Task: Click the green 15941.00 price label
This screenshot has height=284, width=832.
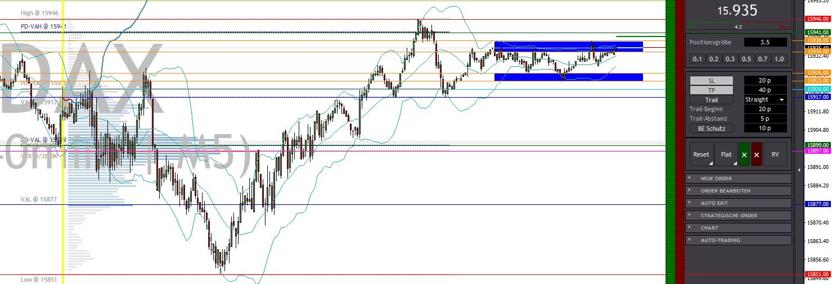Action: click(x=818, y=33)
